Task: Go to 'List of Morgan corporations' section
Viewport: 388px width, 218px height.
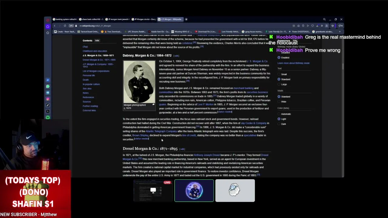Action: pyautogui.click(x=96, y=71)
